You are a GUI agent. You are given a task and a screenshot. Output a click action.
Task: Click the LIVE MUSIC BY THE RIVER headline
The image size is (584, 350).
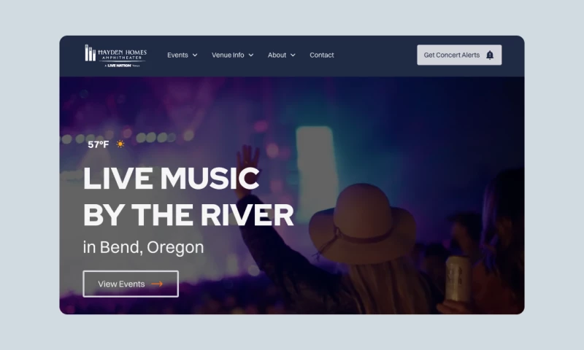[x=188, y=196]
